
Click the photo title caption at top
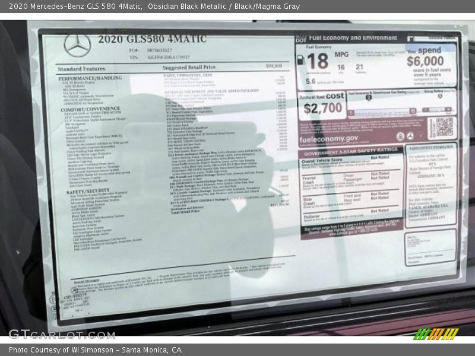click(x=154, y=7)
